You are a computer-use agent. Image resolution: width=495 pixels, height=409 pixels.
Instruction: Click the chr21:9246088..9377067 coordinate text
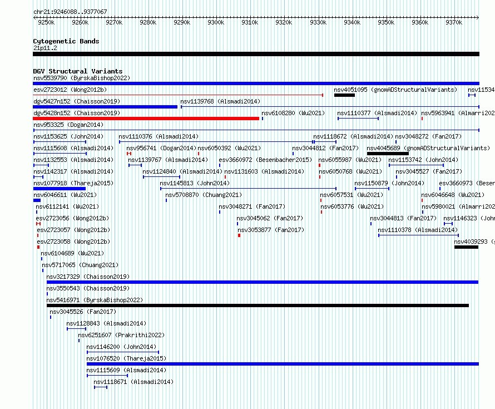coord(70,12)
